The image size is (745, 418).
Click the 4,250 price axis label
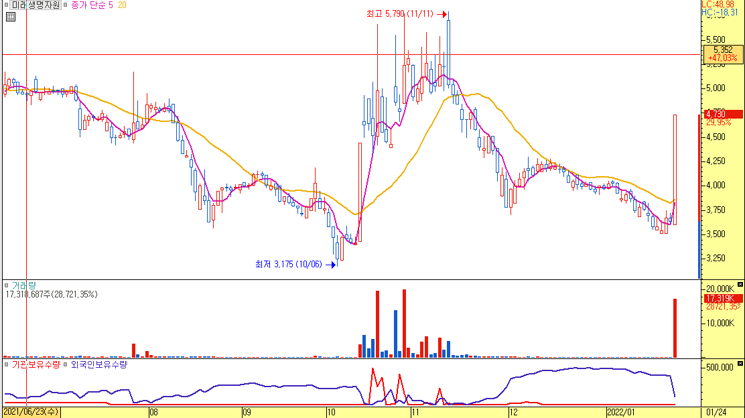[x=716, y=161]
